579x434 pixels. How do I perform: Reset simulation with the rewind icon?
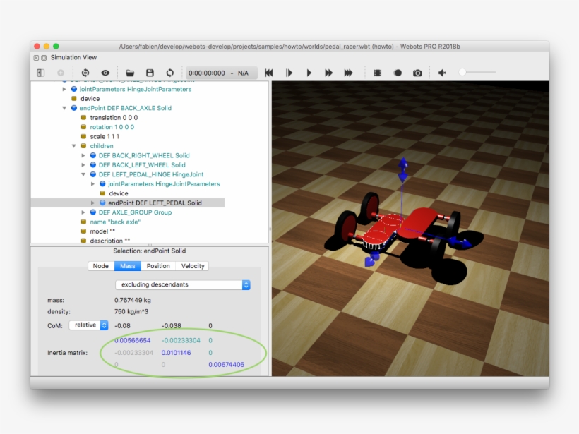coord(269,73)
